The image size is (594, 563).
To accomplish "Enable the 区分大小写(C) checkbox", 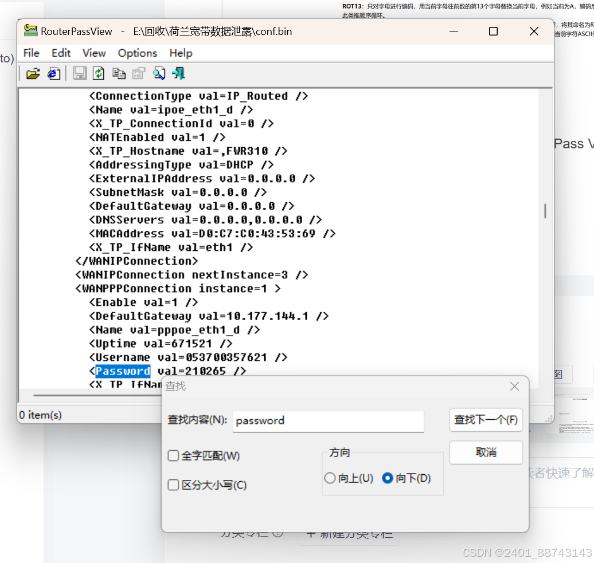I will 173,485.
